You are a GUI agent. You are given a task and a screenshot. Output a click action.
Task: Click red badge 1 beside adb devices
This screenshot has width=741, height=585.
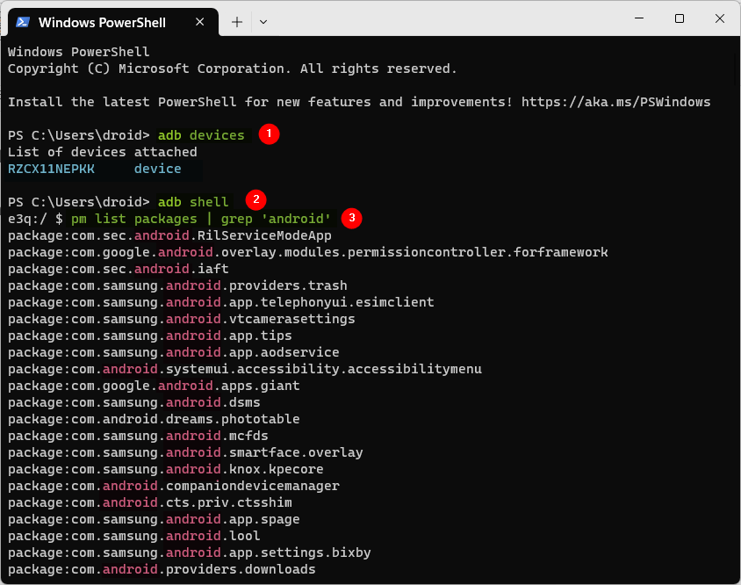point(269,134)
